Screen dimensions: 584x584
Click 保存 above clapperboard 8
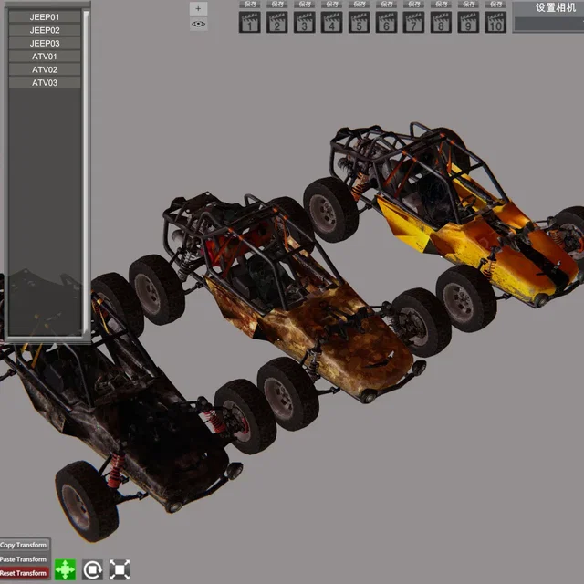[x=441, y=5]
